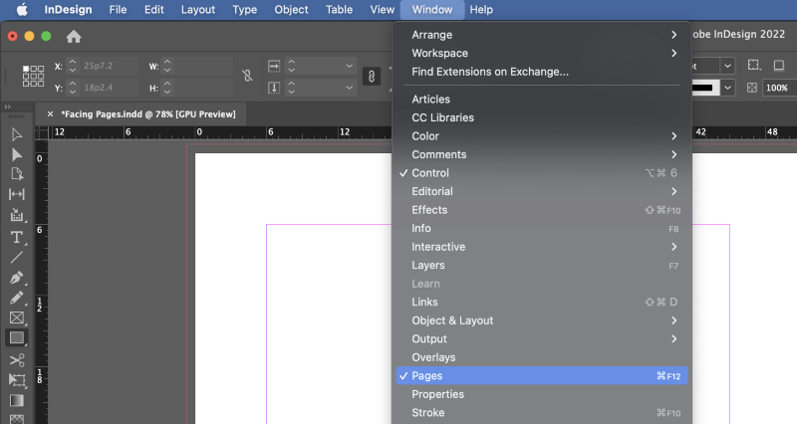Select the Gap tool

pos(16,194)
